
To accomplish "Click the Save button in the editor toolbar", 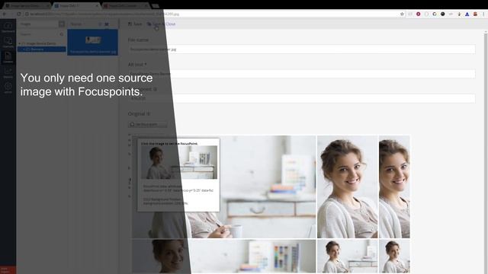I will pos(135,24).
